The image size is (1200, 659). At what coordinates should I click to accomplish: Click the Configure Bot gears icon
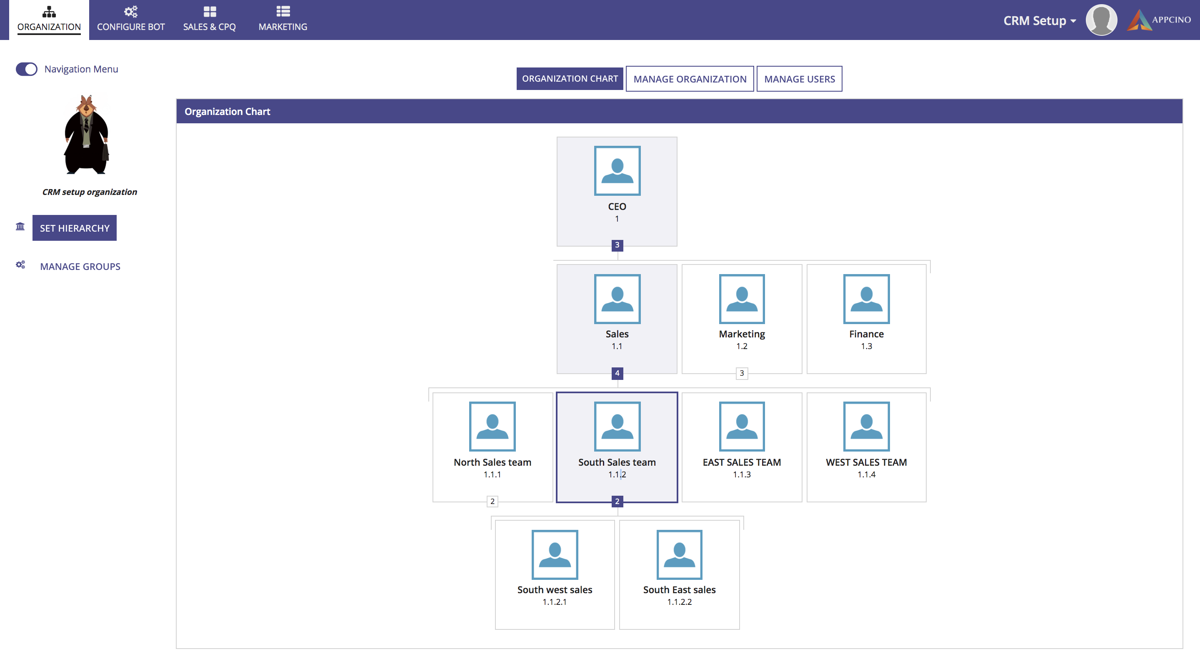130,12
